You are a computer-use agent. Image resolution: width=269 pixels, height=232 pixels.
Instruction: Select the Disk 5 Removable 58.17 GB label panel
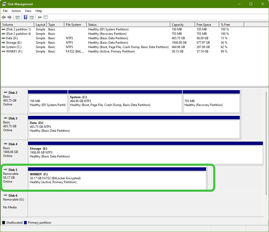(14, 178)
